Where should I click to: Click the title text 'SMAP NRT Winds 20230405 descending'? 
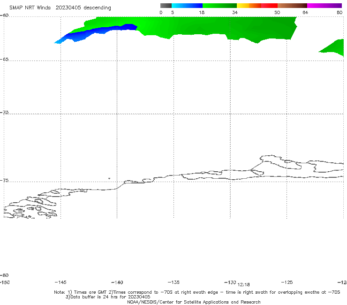(60, 8)
